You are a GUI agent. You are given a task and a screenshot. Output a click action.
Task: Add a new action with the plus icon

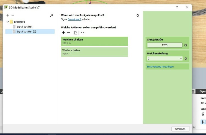pyautogui.click(x=63, y=33)
